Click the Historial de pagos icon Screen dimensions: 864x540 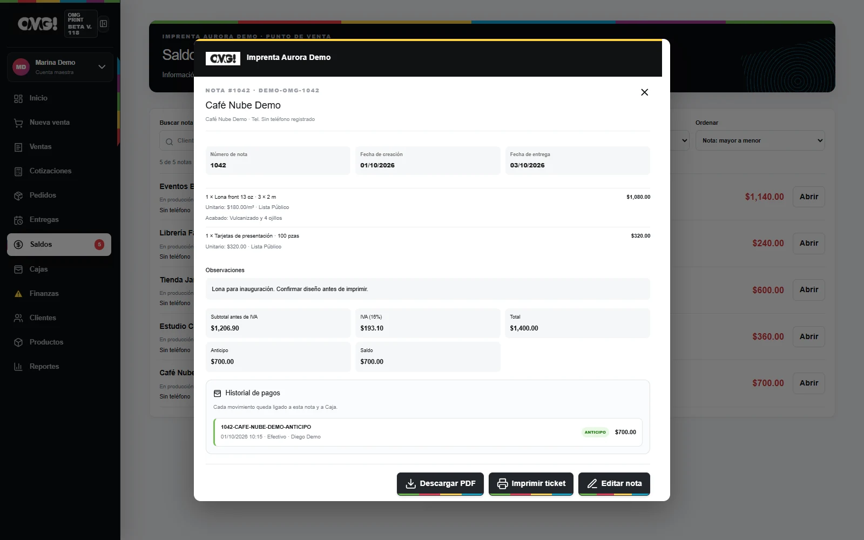coord(218,394)
